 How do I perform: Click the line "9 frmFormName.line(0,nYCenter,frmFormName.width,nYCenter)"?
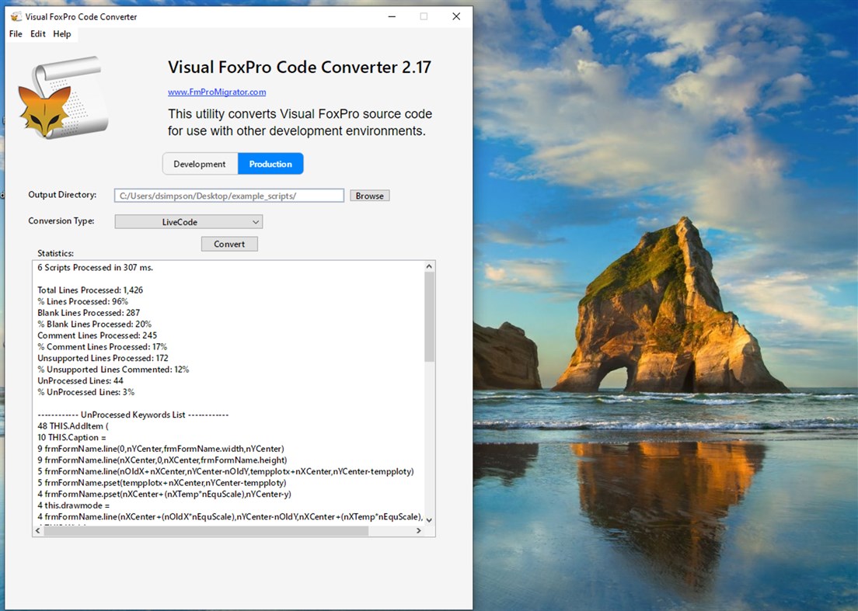(x=161, y=449)
